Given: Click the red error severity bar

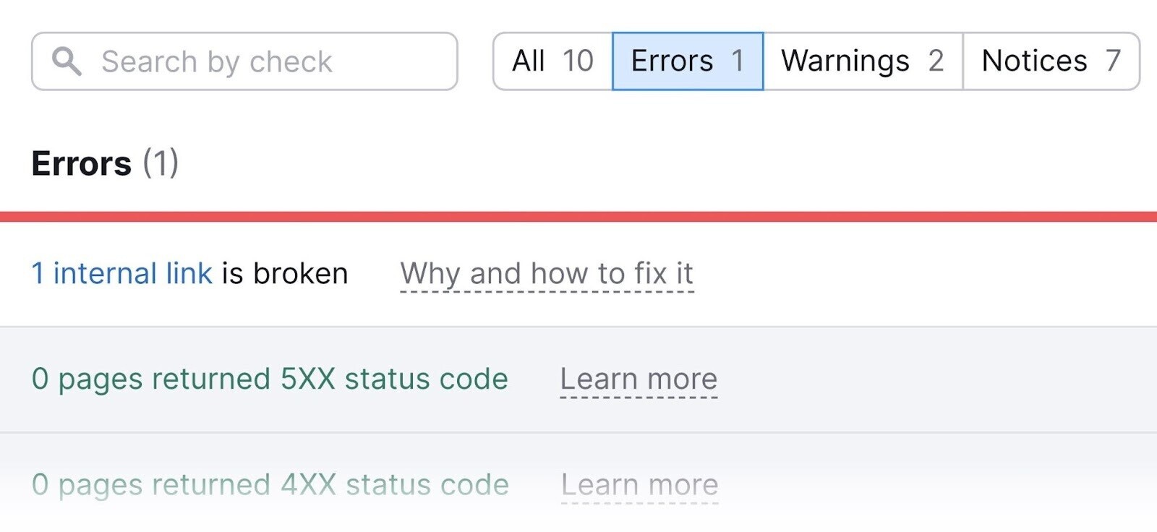Looking at the screenshot, I should point(578,215).
